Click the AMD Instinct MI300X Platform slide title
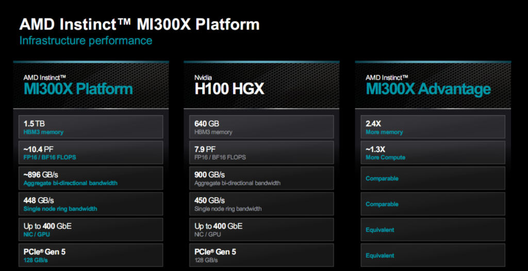 point(139,24)
